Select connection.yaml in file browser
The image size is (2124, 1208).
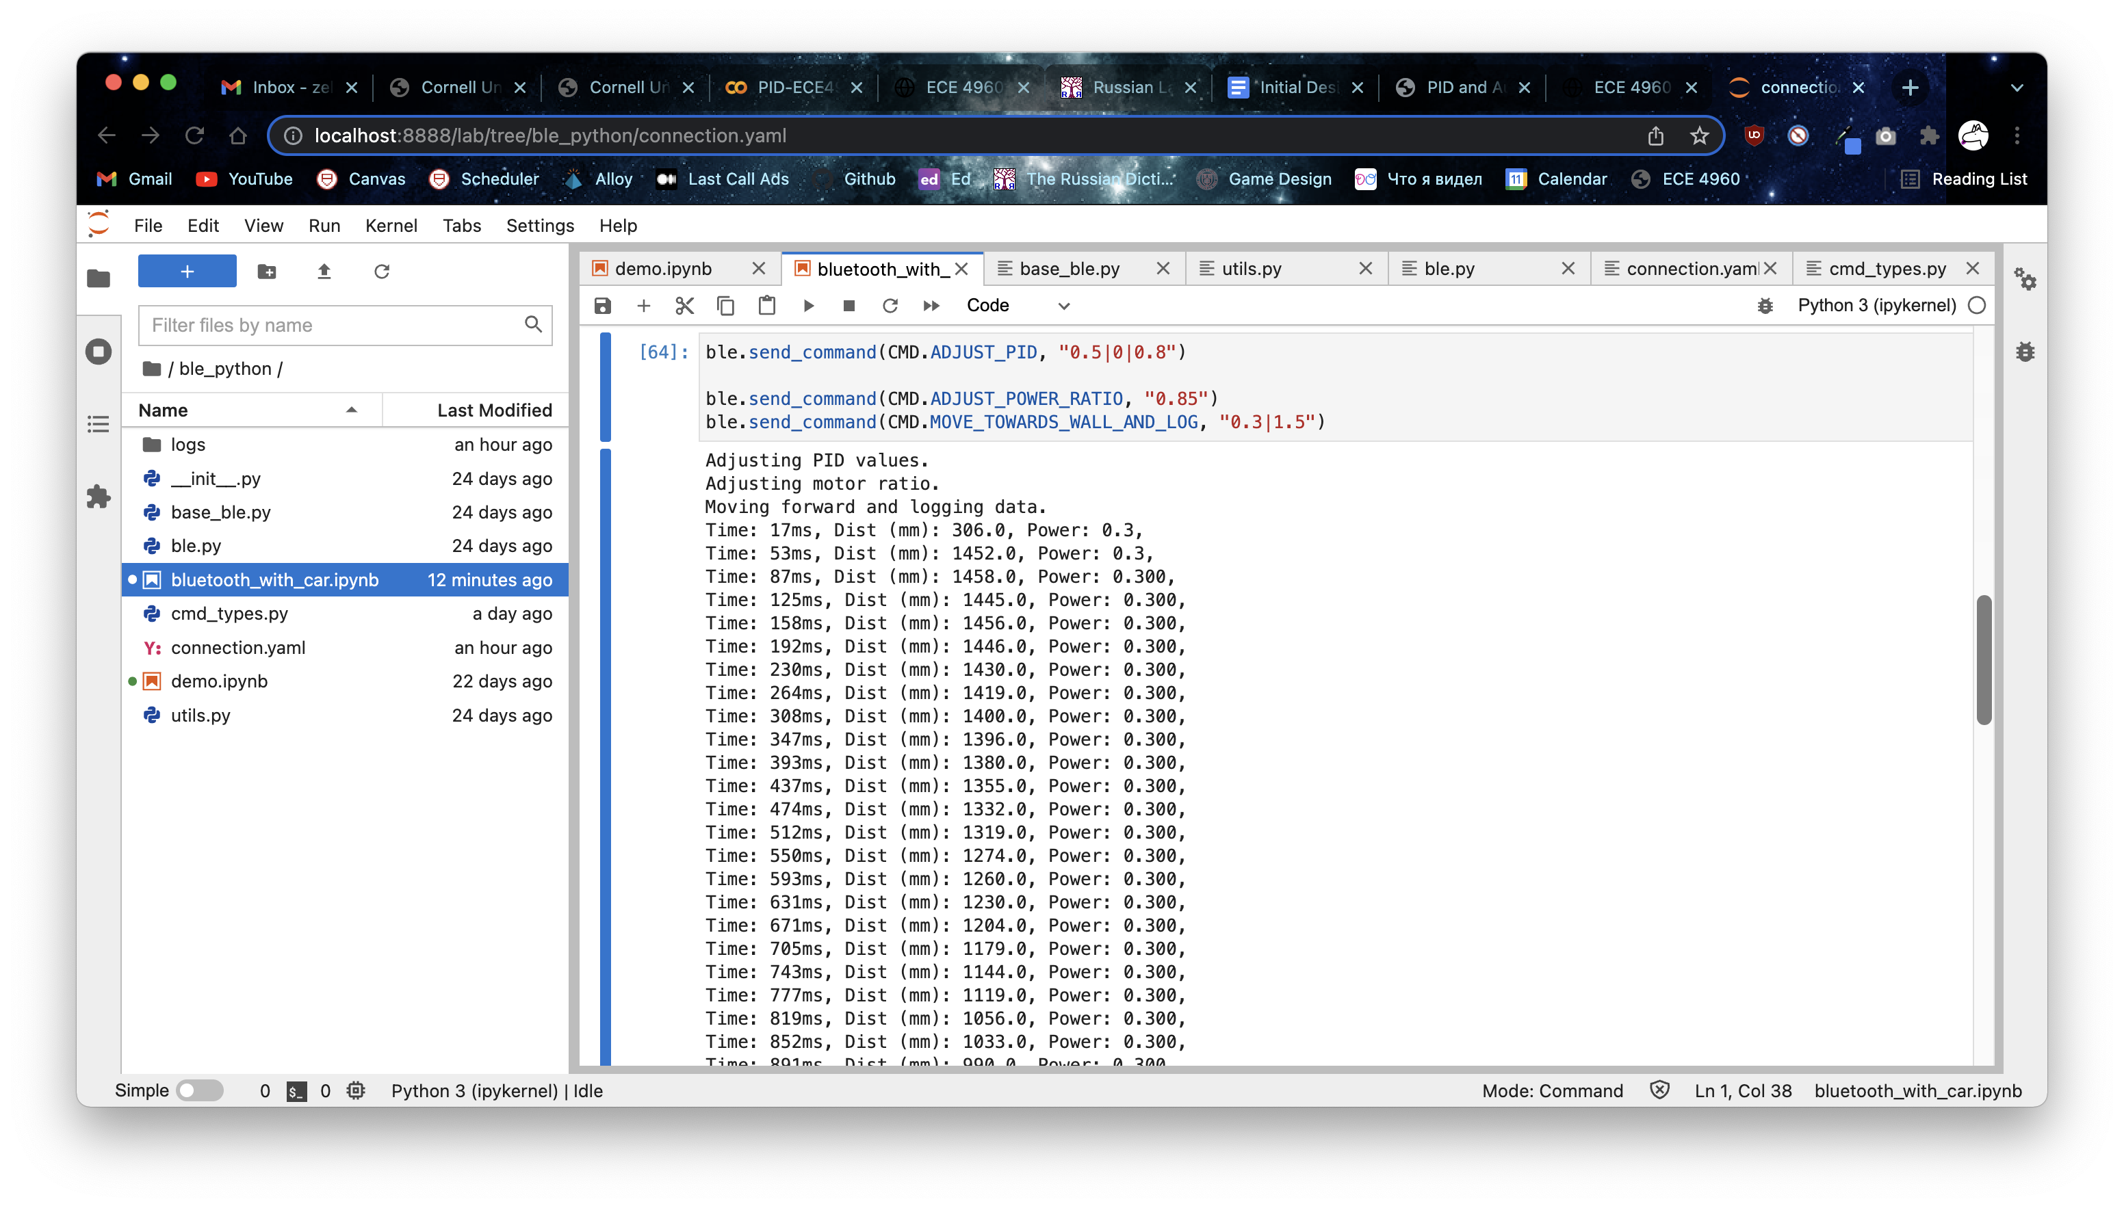pyautogui.click(x=346, y=648)
